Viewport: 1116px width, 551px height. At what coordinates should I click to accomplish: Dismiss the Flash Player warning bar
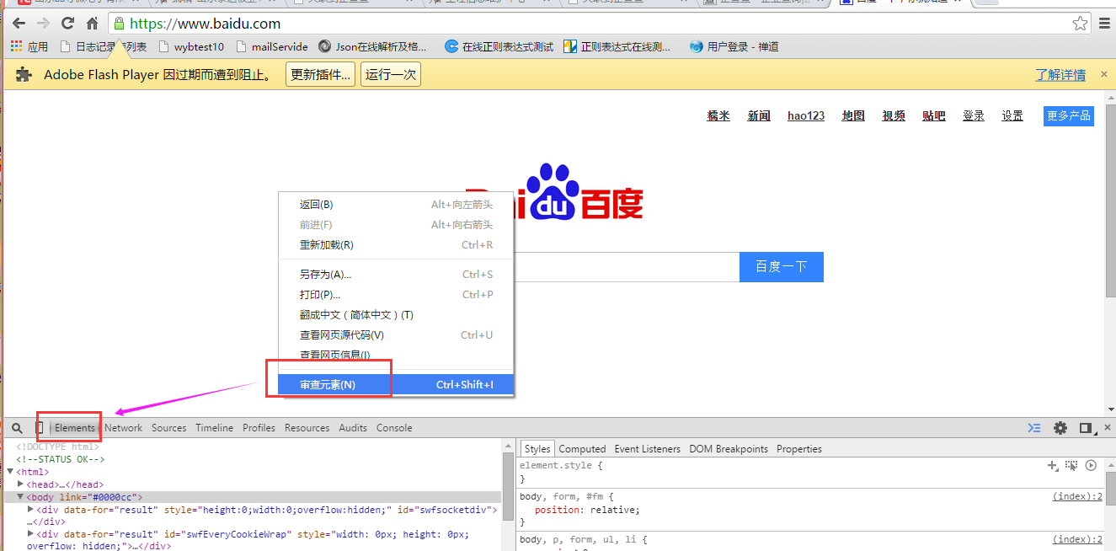click(x=1104, y=74)
